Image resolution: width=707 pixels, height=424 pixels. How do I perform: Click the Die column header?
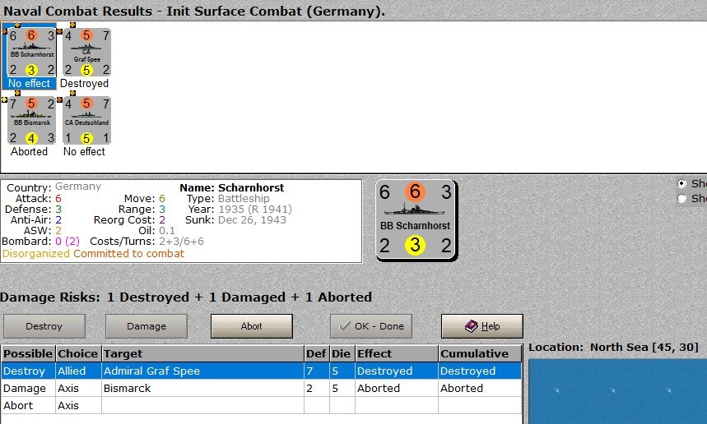pyautogui.click(x=342, y=353)
